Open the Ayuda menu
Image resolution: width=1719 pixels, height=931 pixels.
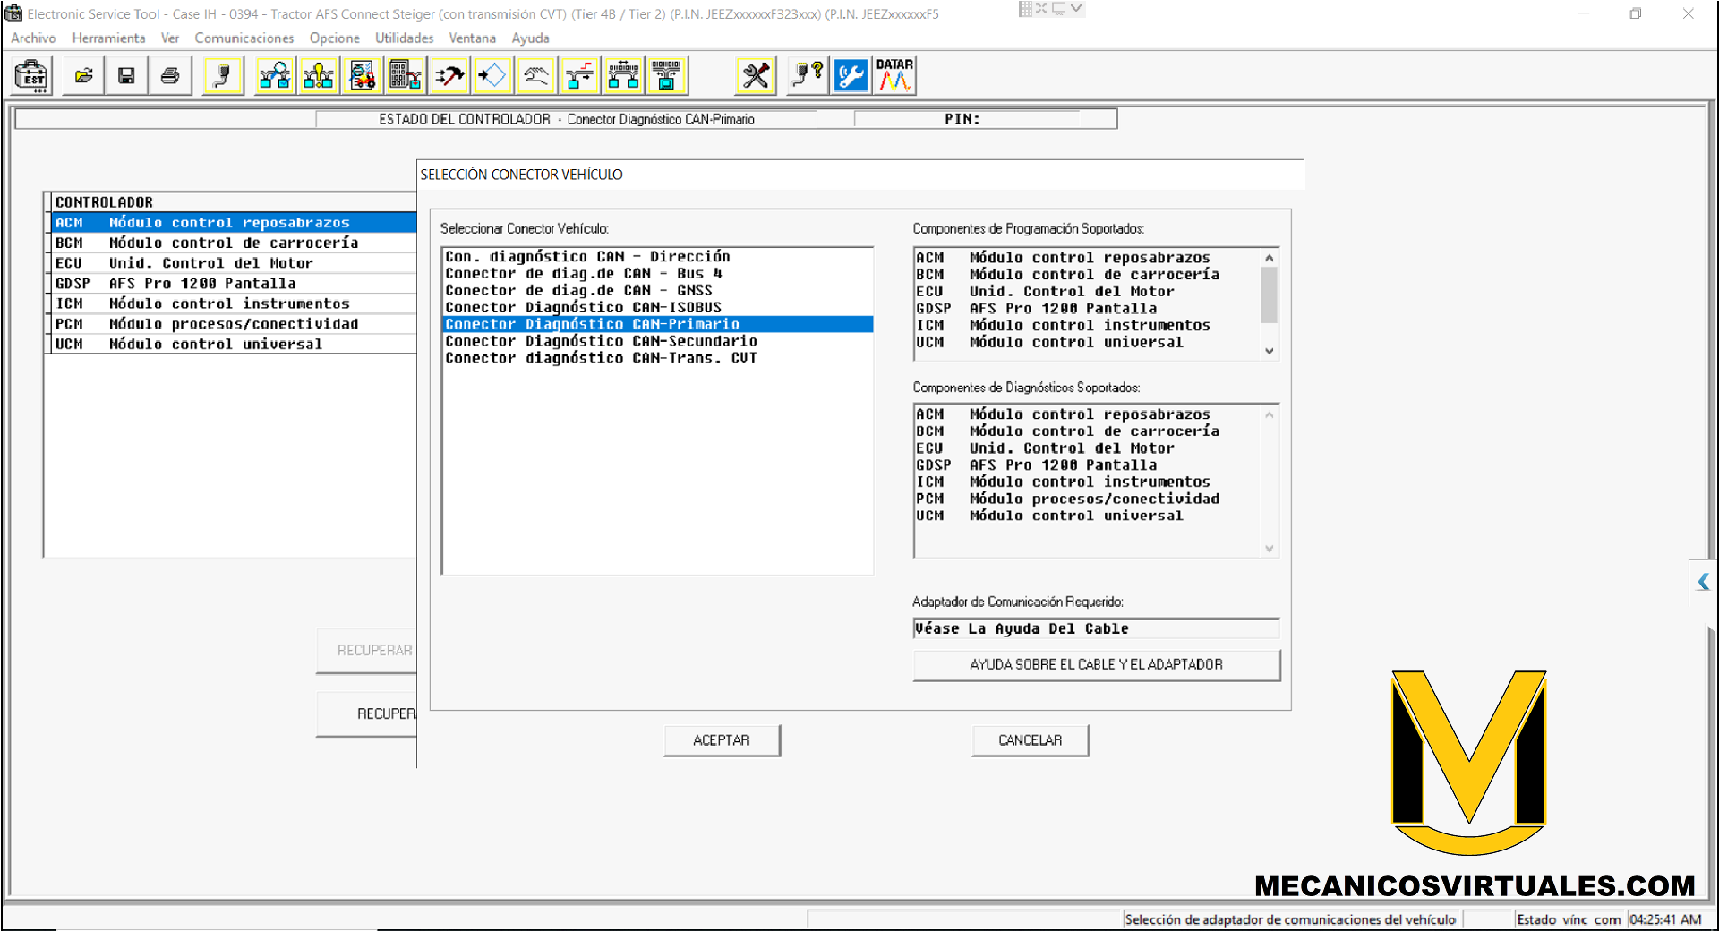point(531,38)
